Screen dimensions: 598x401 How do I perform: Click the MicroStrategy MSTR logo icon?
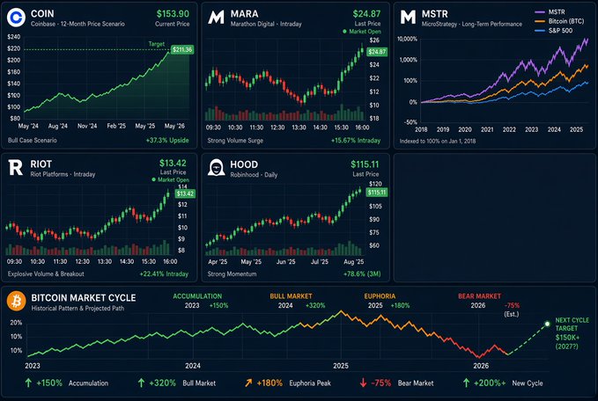pyautogui.click(x=408, y=18)
